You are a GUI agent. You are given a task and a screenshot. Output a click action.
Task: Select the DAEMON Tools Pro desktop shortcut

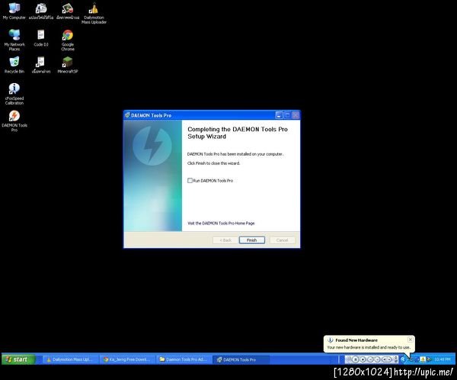pos(14,121)
